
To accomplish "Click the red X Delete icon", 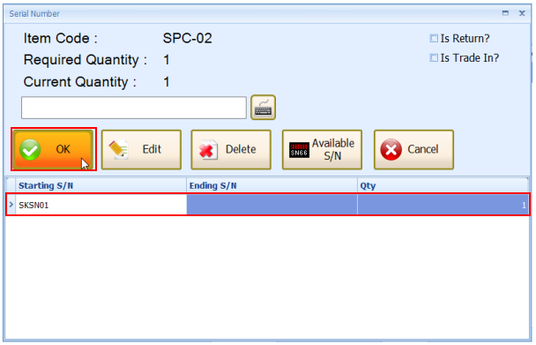I will click(x=208, y=150).
